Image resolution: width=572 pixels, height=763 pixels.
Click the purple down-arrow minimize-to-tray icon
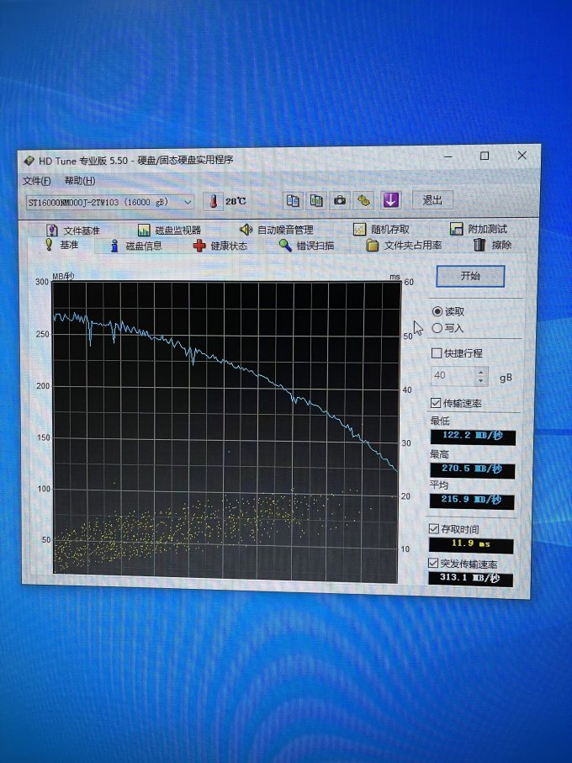point(391,200)
